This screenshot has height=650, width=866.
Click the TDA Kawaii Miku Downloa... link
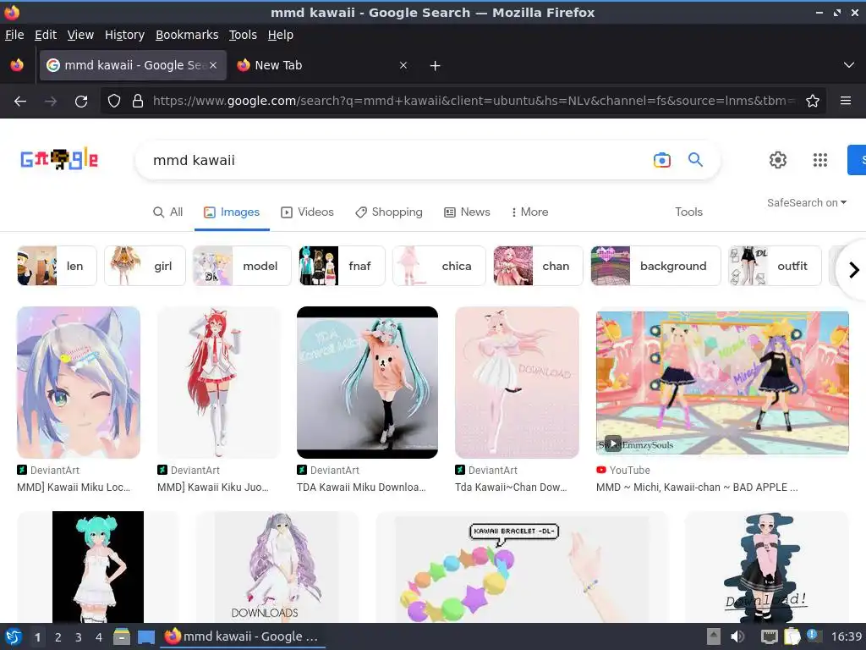tap(361, 487)
